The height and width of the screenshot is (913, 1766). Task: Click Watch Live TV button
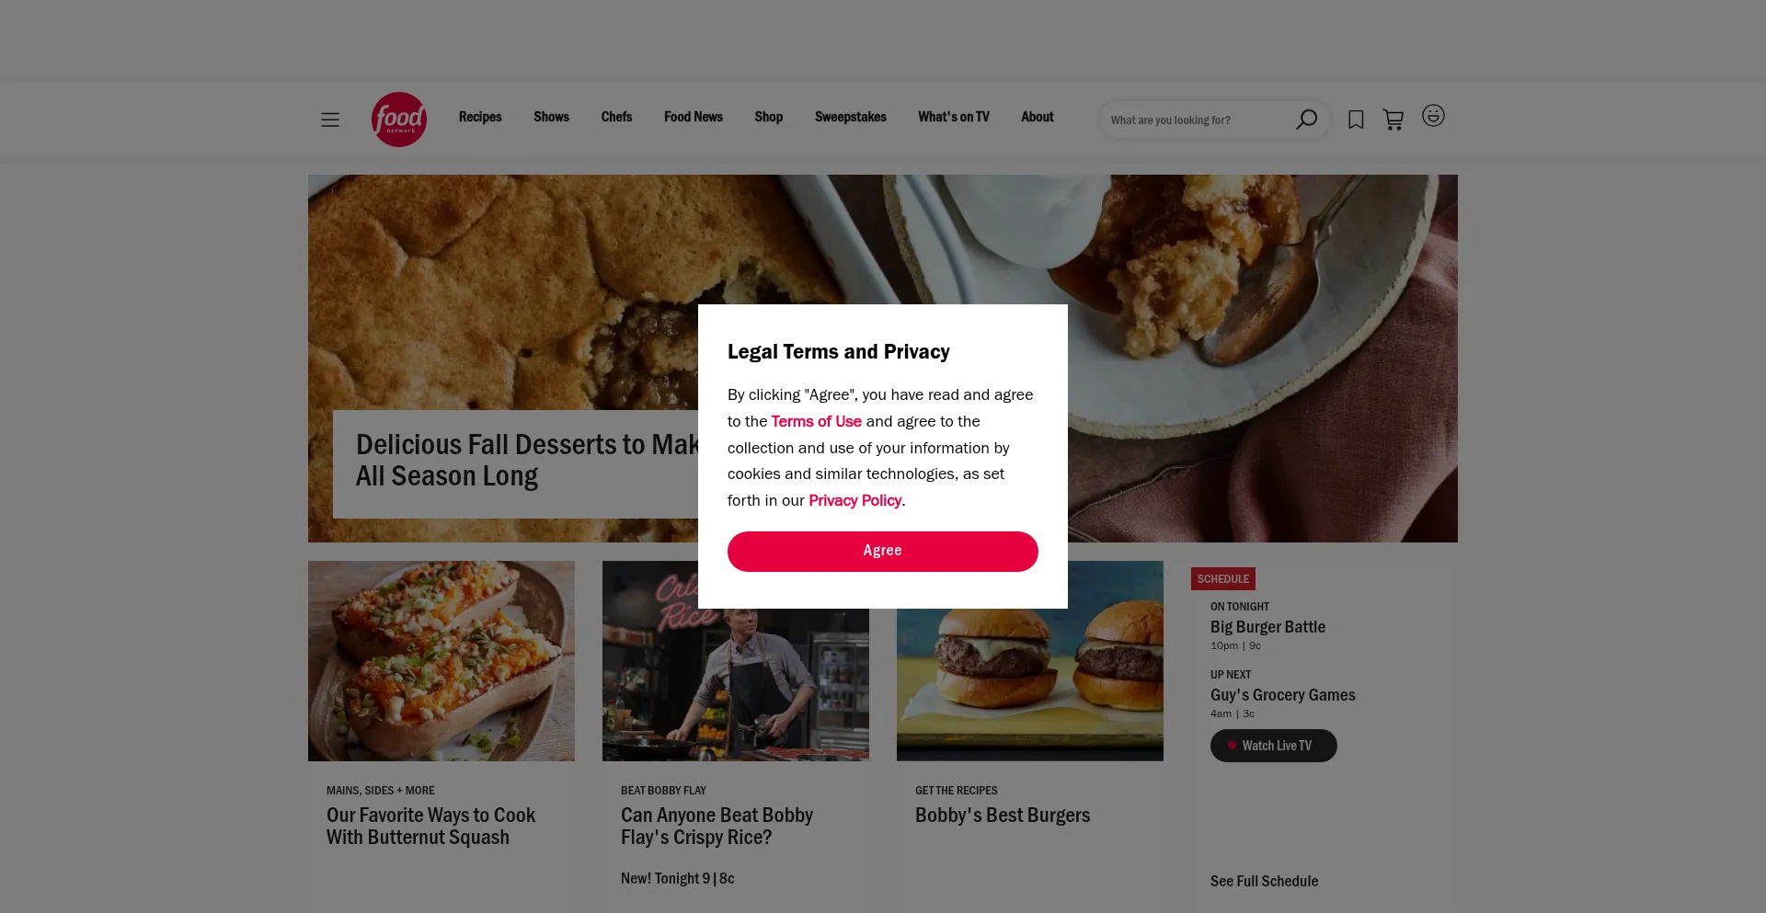click(1274, 746)
